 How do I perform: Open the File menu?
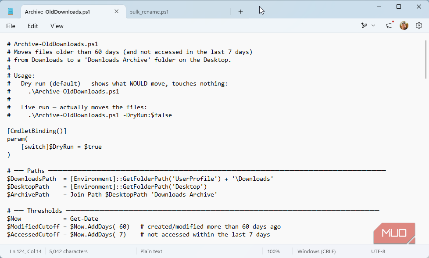coord(11,26)
